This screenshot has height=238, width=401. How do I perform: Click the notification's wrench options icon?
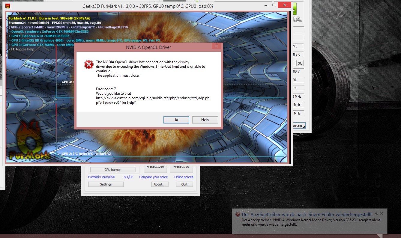point(376,214)
